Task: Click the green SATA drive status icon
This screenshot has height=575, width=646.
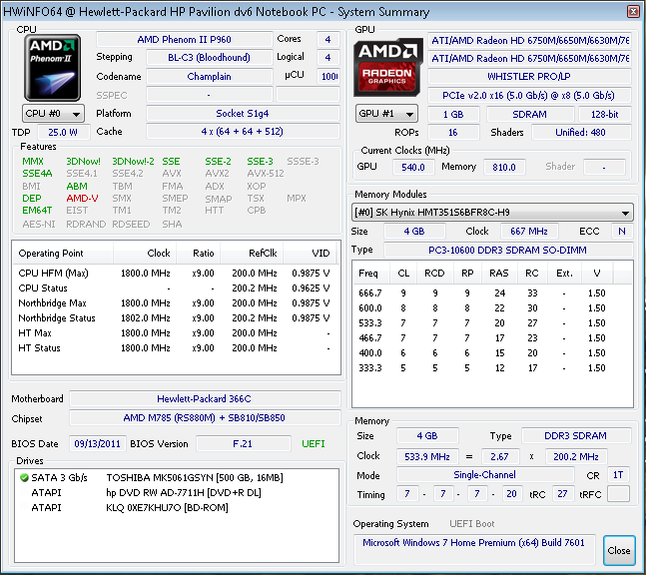Action: point(24,478)
